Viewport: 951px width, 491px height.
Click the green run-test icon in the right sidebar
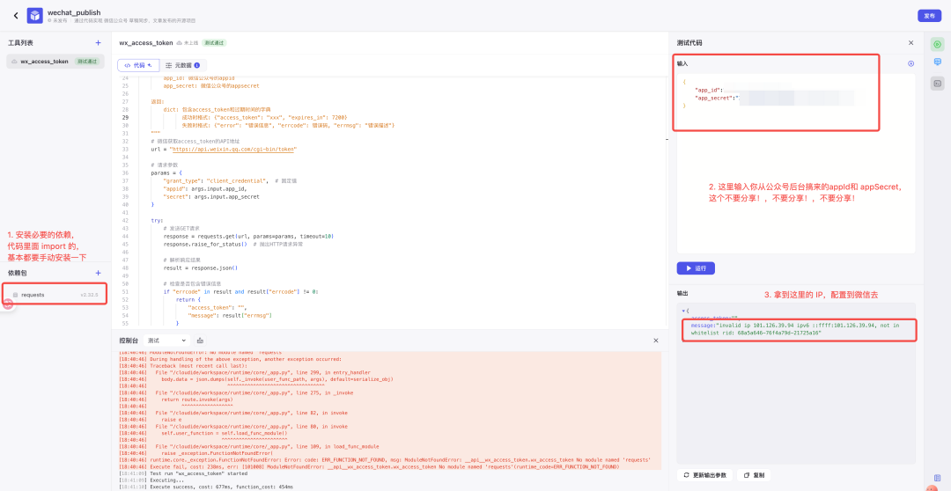[x=937, y=44]
